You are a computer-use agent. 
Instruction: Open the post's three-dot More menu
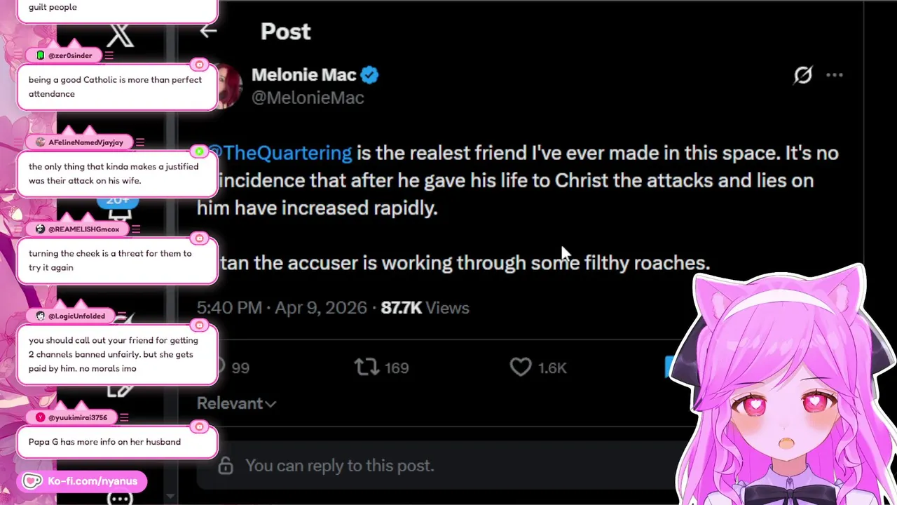pyautogui.click(x=834, y=75)
